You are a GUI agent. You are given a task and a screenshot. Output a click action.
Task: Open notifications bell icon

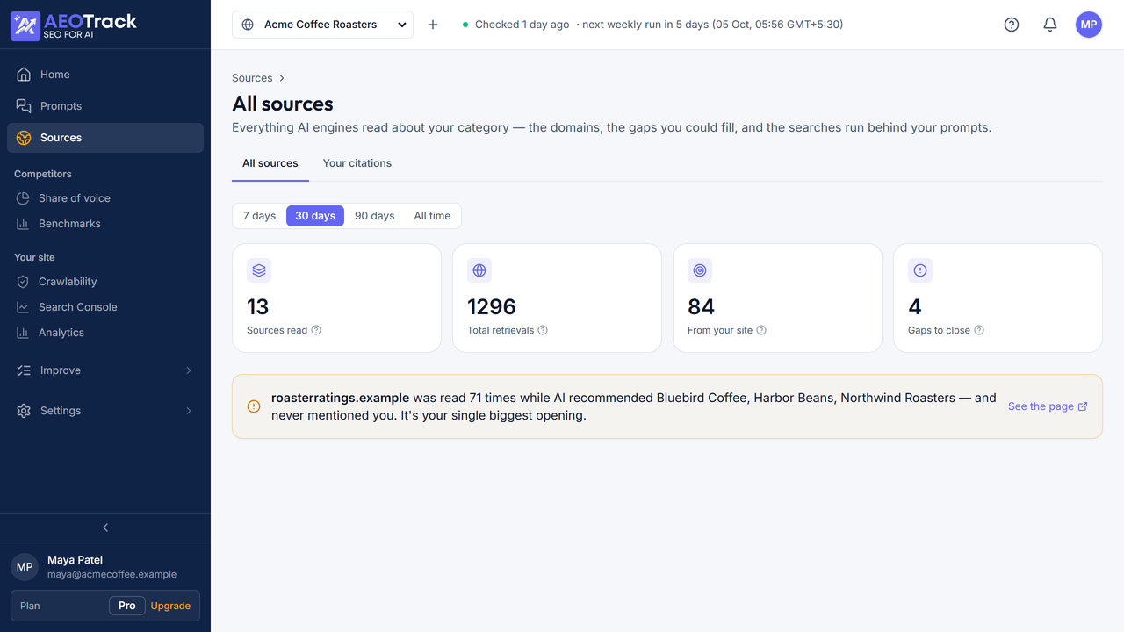click(1050, 25)
